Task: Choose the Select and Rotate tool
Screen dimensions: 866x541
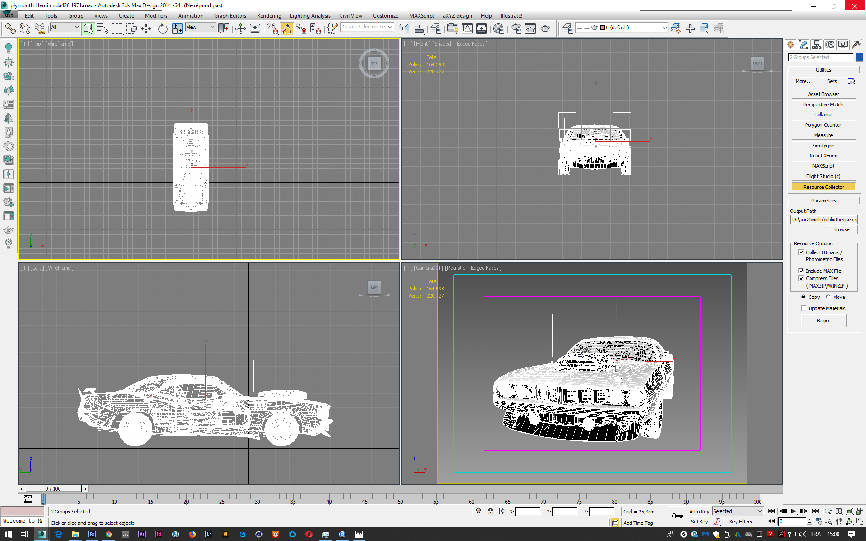Action: coord(163,29)
